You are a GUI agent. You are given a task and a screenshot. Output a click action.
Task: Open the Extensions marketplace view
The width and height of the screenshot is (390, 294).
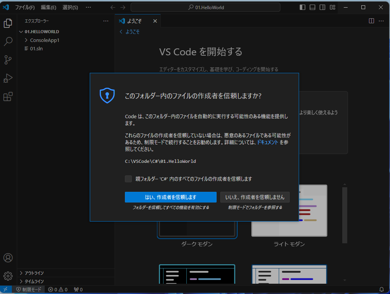tap(8, 96)
